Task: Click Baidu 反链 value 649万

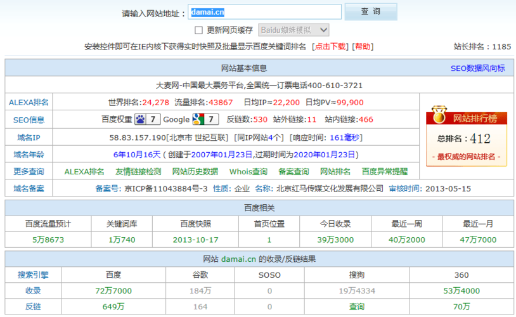Action: click(x=113, y=306)
